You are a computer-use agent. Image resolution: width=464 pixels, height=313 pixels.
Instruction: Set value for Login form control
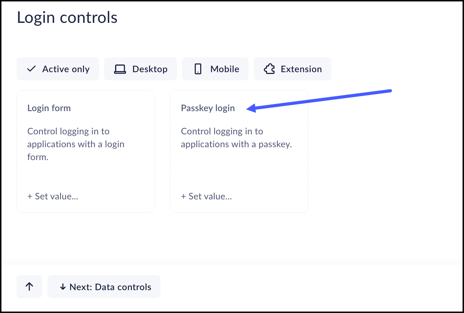tap(53, 196)
